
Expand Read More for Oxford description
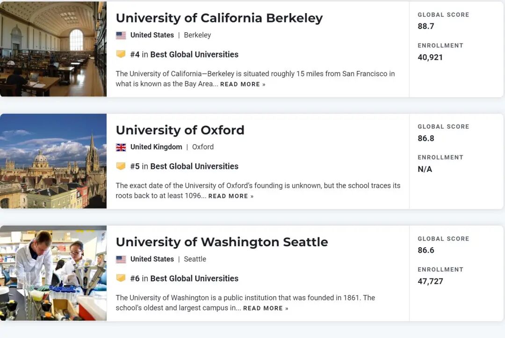[231, 196]
